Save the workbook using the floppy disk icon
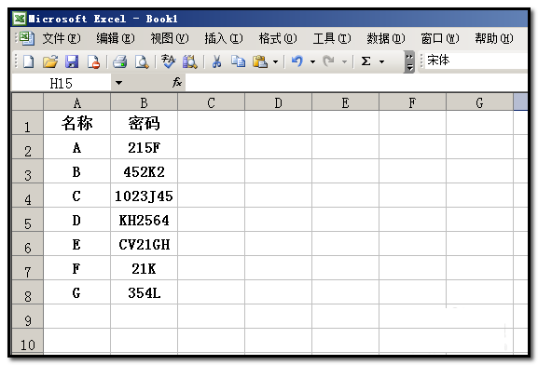Screen dimensions: 538x365 72,62
